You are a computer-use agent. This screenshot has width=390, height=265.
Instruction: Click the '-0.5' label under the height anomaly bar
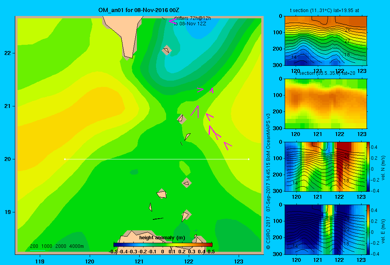coord(113,252)
